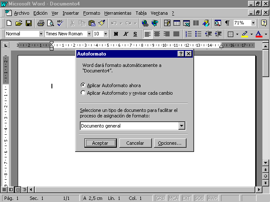Open the Drawing toolbar icon
The image size is (270, 202).
[206, 23]
